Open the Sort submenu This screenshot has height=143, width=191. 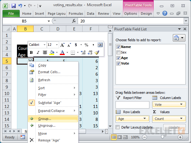(x=53, y=88)
